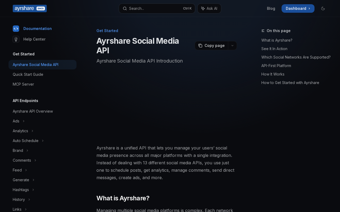Select MCP Server in sidebar
This screenshot has width=340, height=212.
click(23, 84)
